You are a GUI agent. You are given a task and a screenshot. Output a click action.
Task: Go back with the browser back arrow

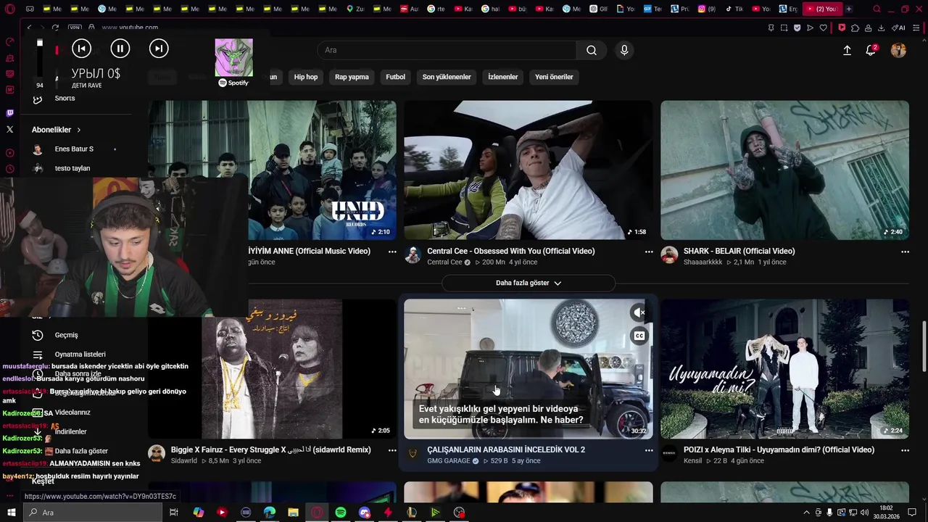pos(29,28)
